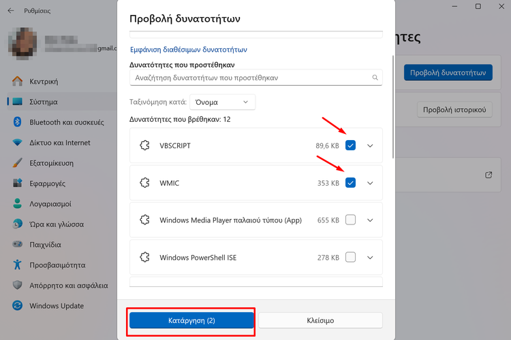Uncheck the VBSCRIPT checkbox

click(x=350, y=145)
